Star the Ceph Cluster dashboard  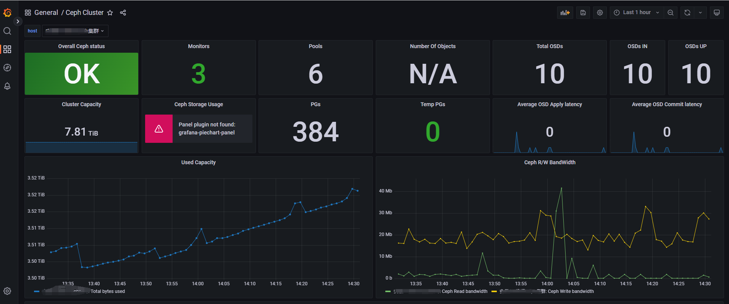(110, 13)
